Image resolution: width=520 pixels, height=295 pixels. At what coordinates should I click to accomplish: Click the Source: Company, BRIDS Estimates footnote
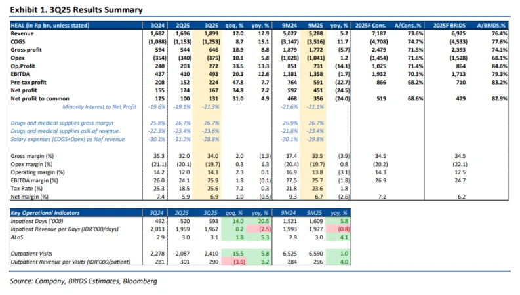(x=83, y=282)
